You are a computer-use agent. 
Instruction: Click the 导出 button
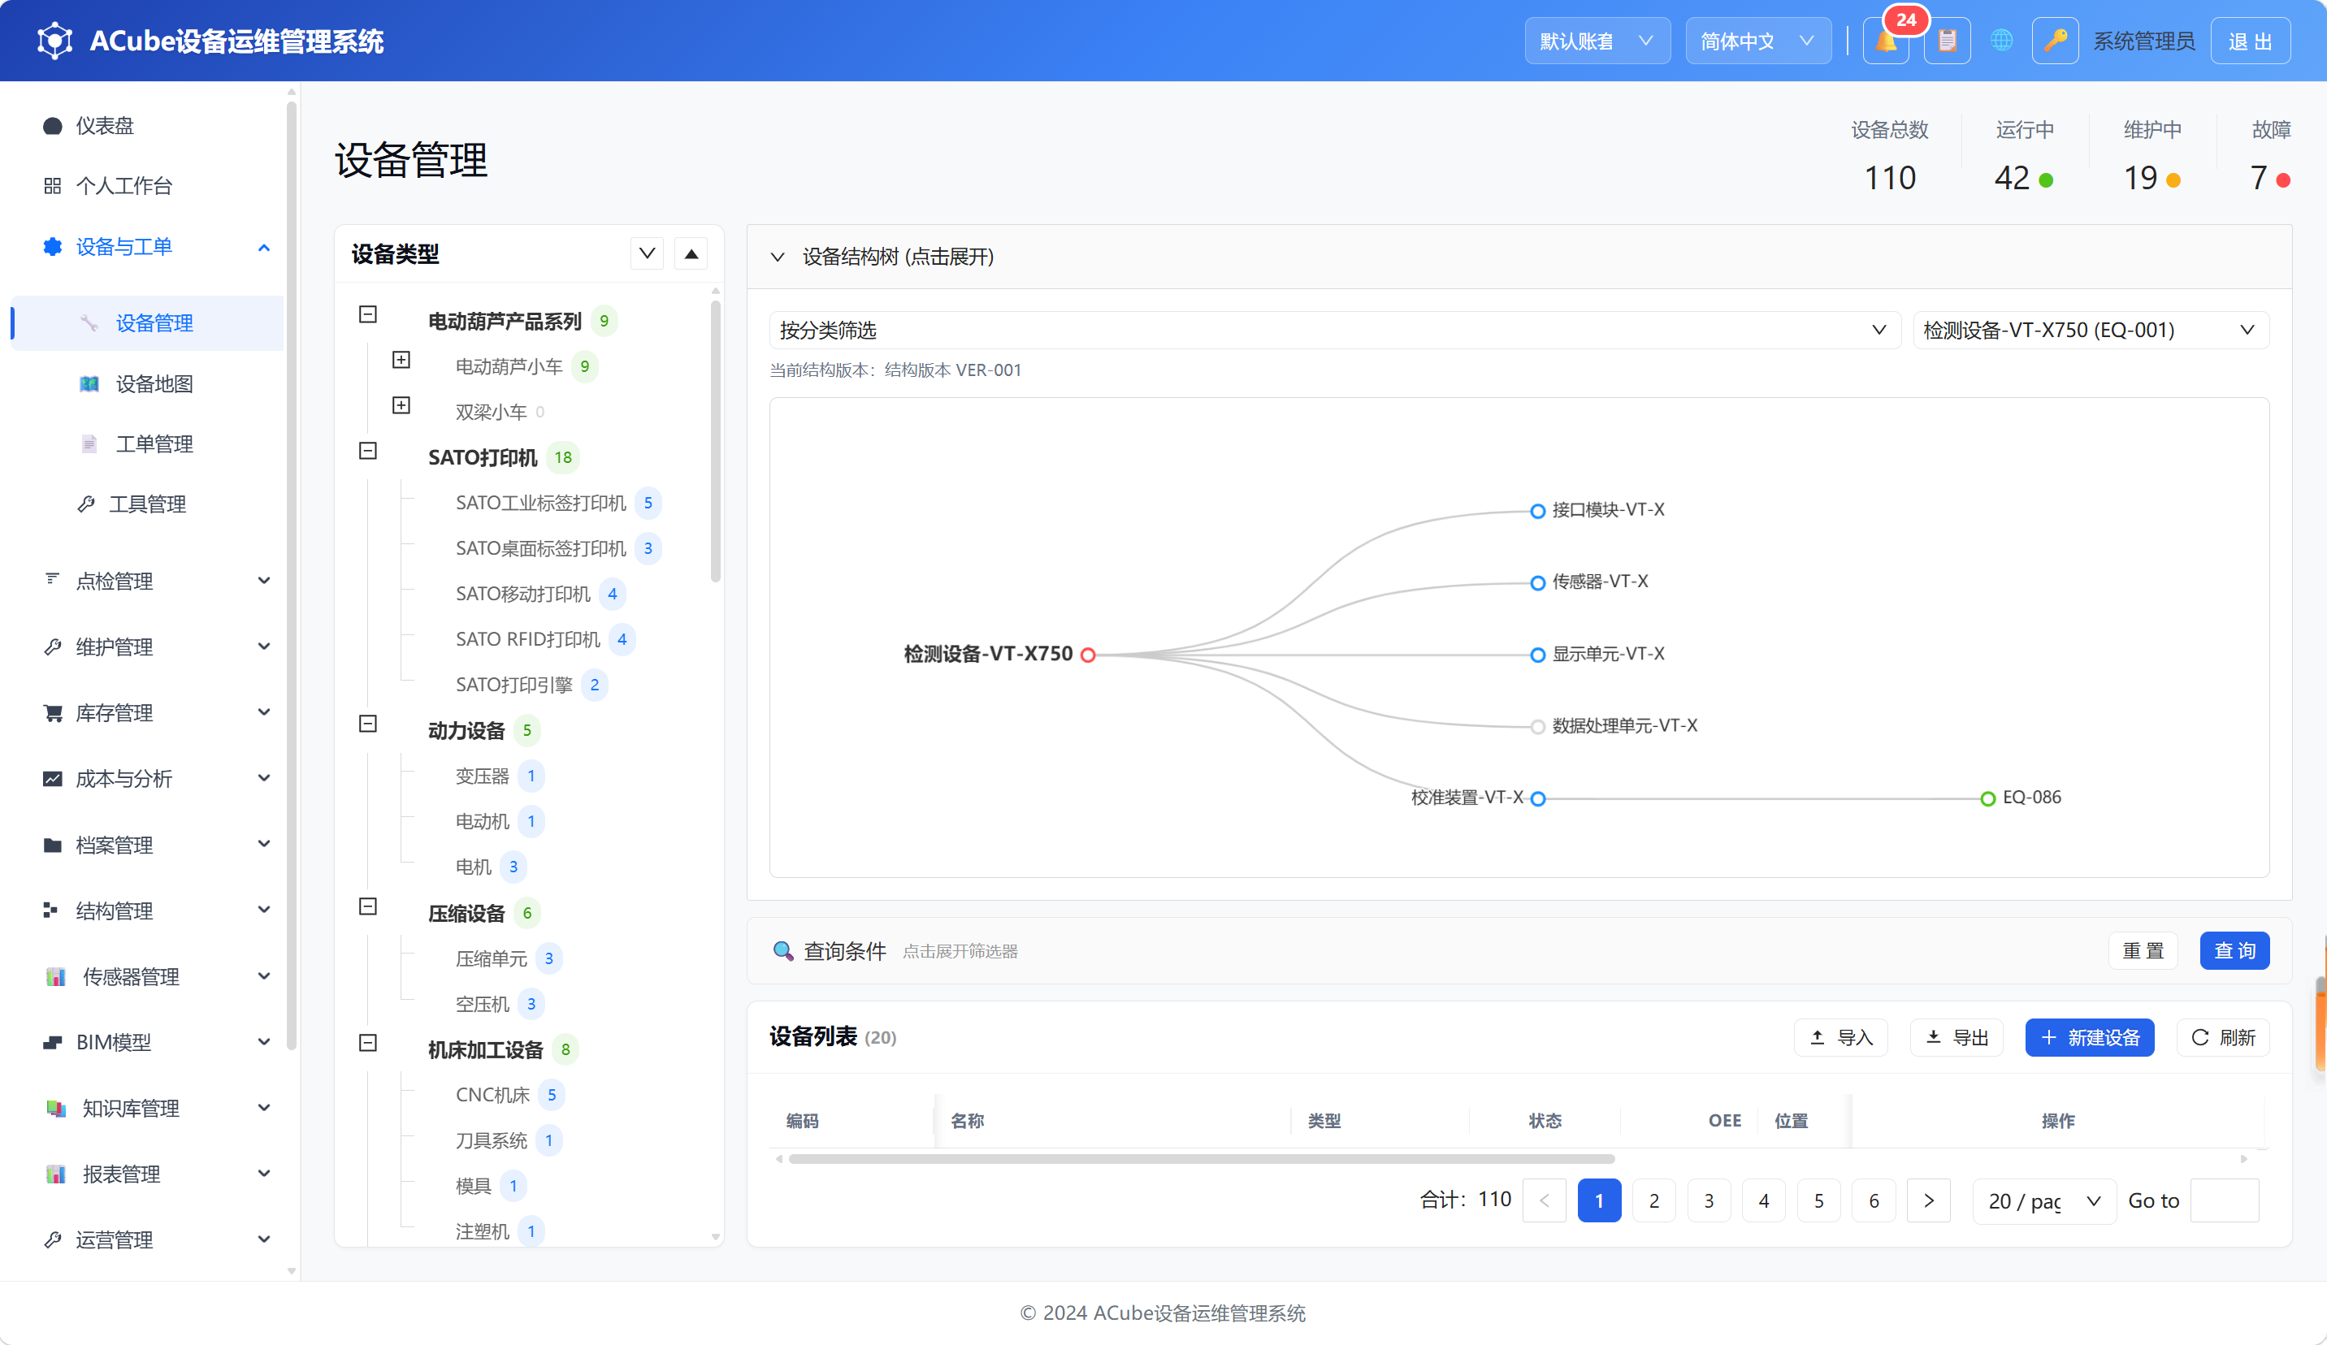click(x=1956, y=1038)
